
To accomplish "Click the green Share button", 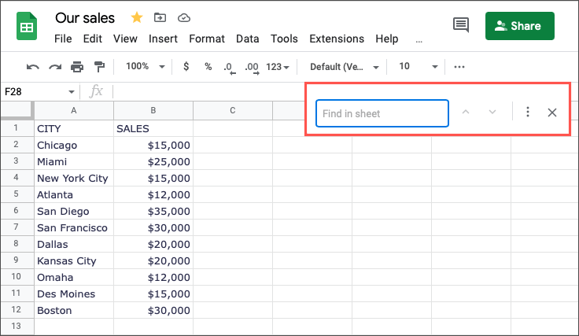I will tap(519, 26).
